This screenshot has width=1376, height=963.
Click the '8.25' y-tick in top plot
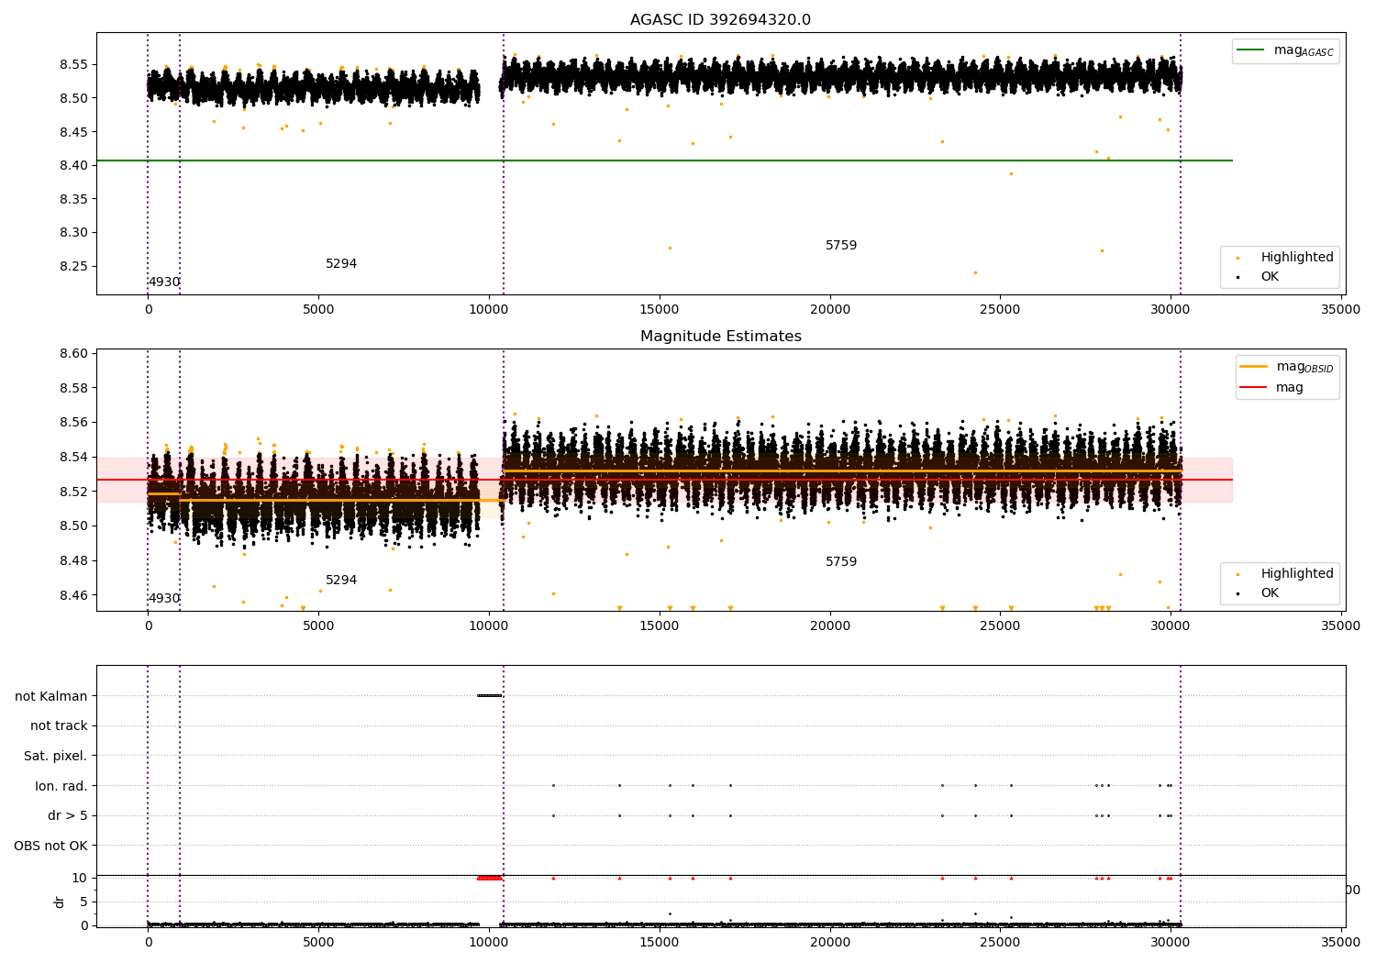coord(73,266)
